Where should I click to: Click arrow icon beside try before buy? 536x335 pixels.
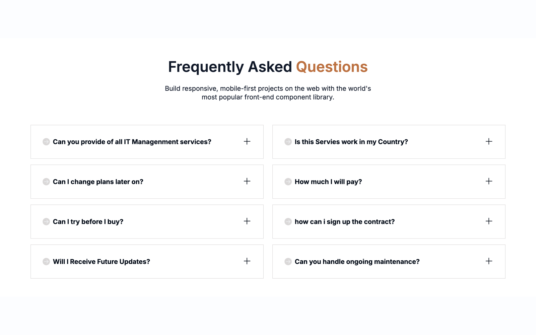tap(46, 222)
